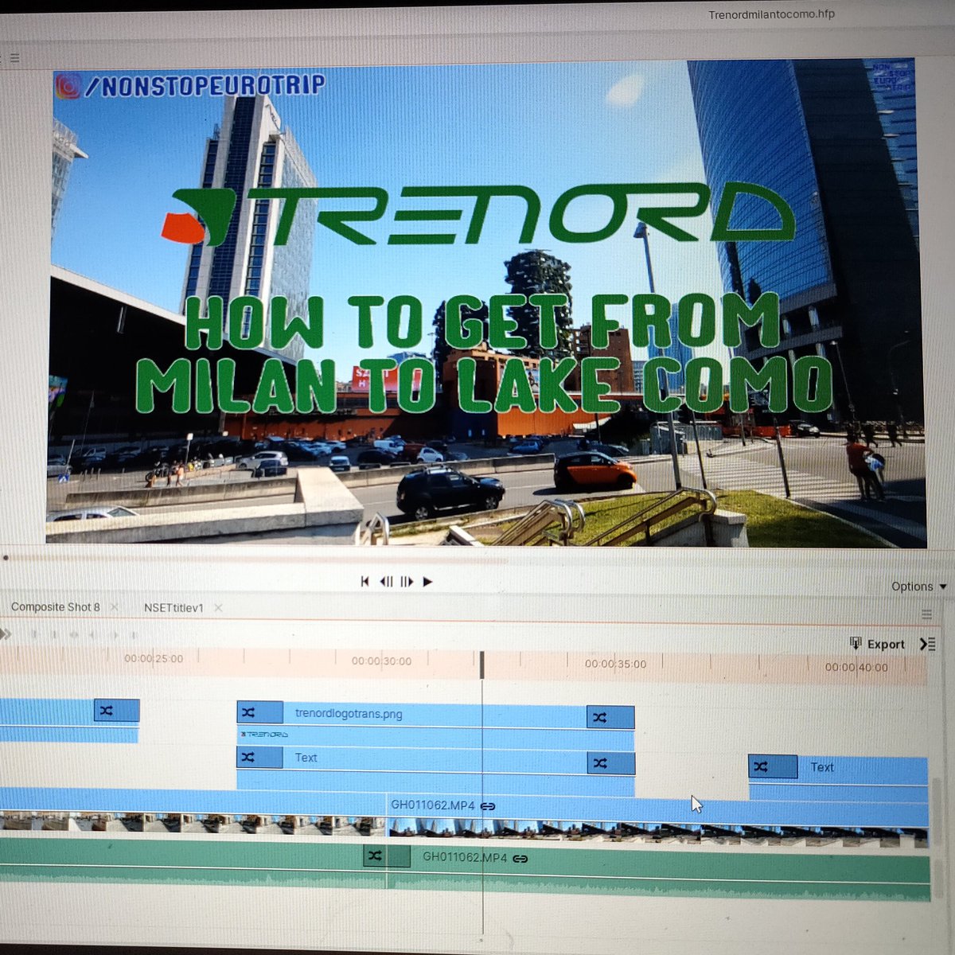Play the timeline preview
Screen dimensions: 955x955
[427, 582]
